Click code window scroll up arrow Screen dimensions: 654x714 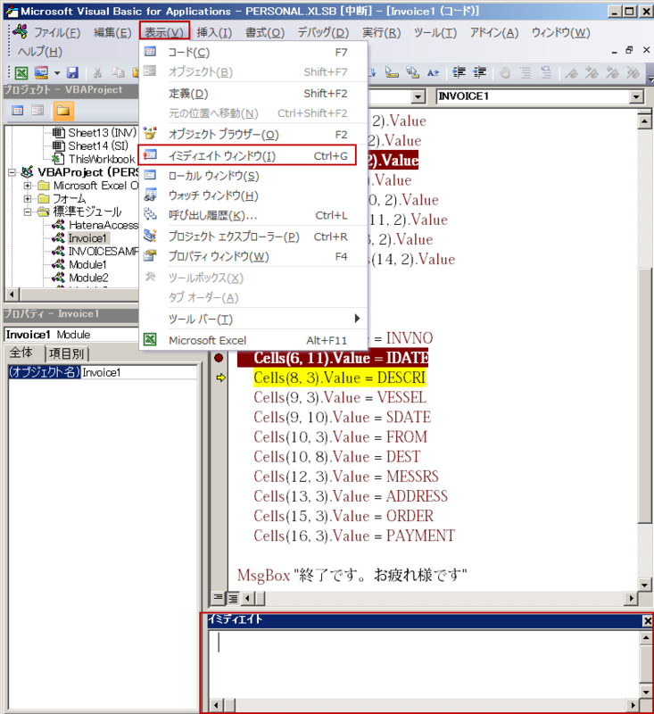645,121
